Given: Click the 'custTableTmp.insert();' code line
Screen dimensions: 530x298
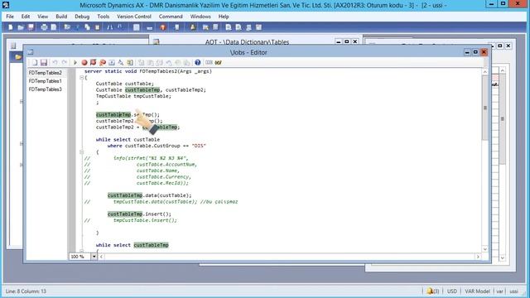Looking at the screenshot, I should tap(139, 214).
